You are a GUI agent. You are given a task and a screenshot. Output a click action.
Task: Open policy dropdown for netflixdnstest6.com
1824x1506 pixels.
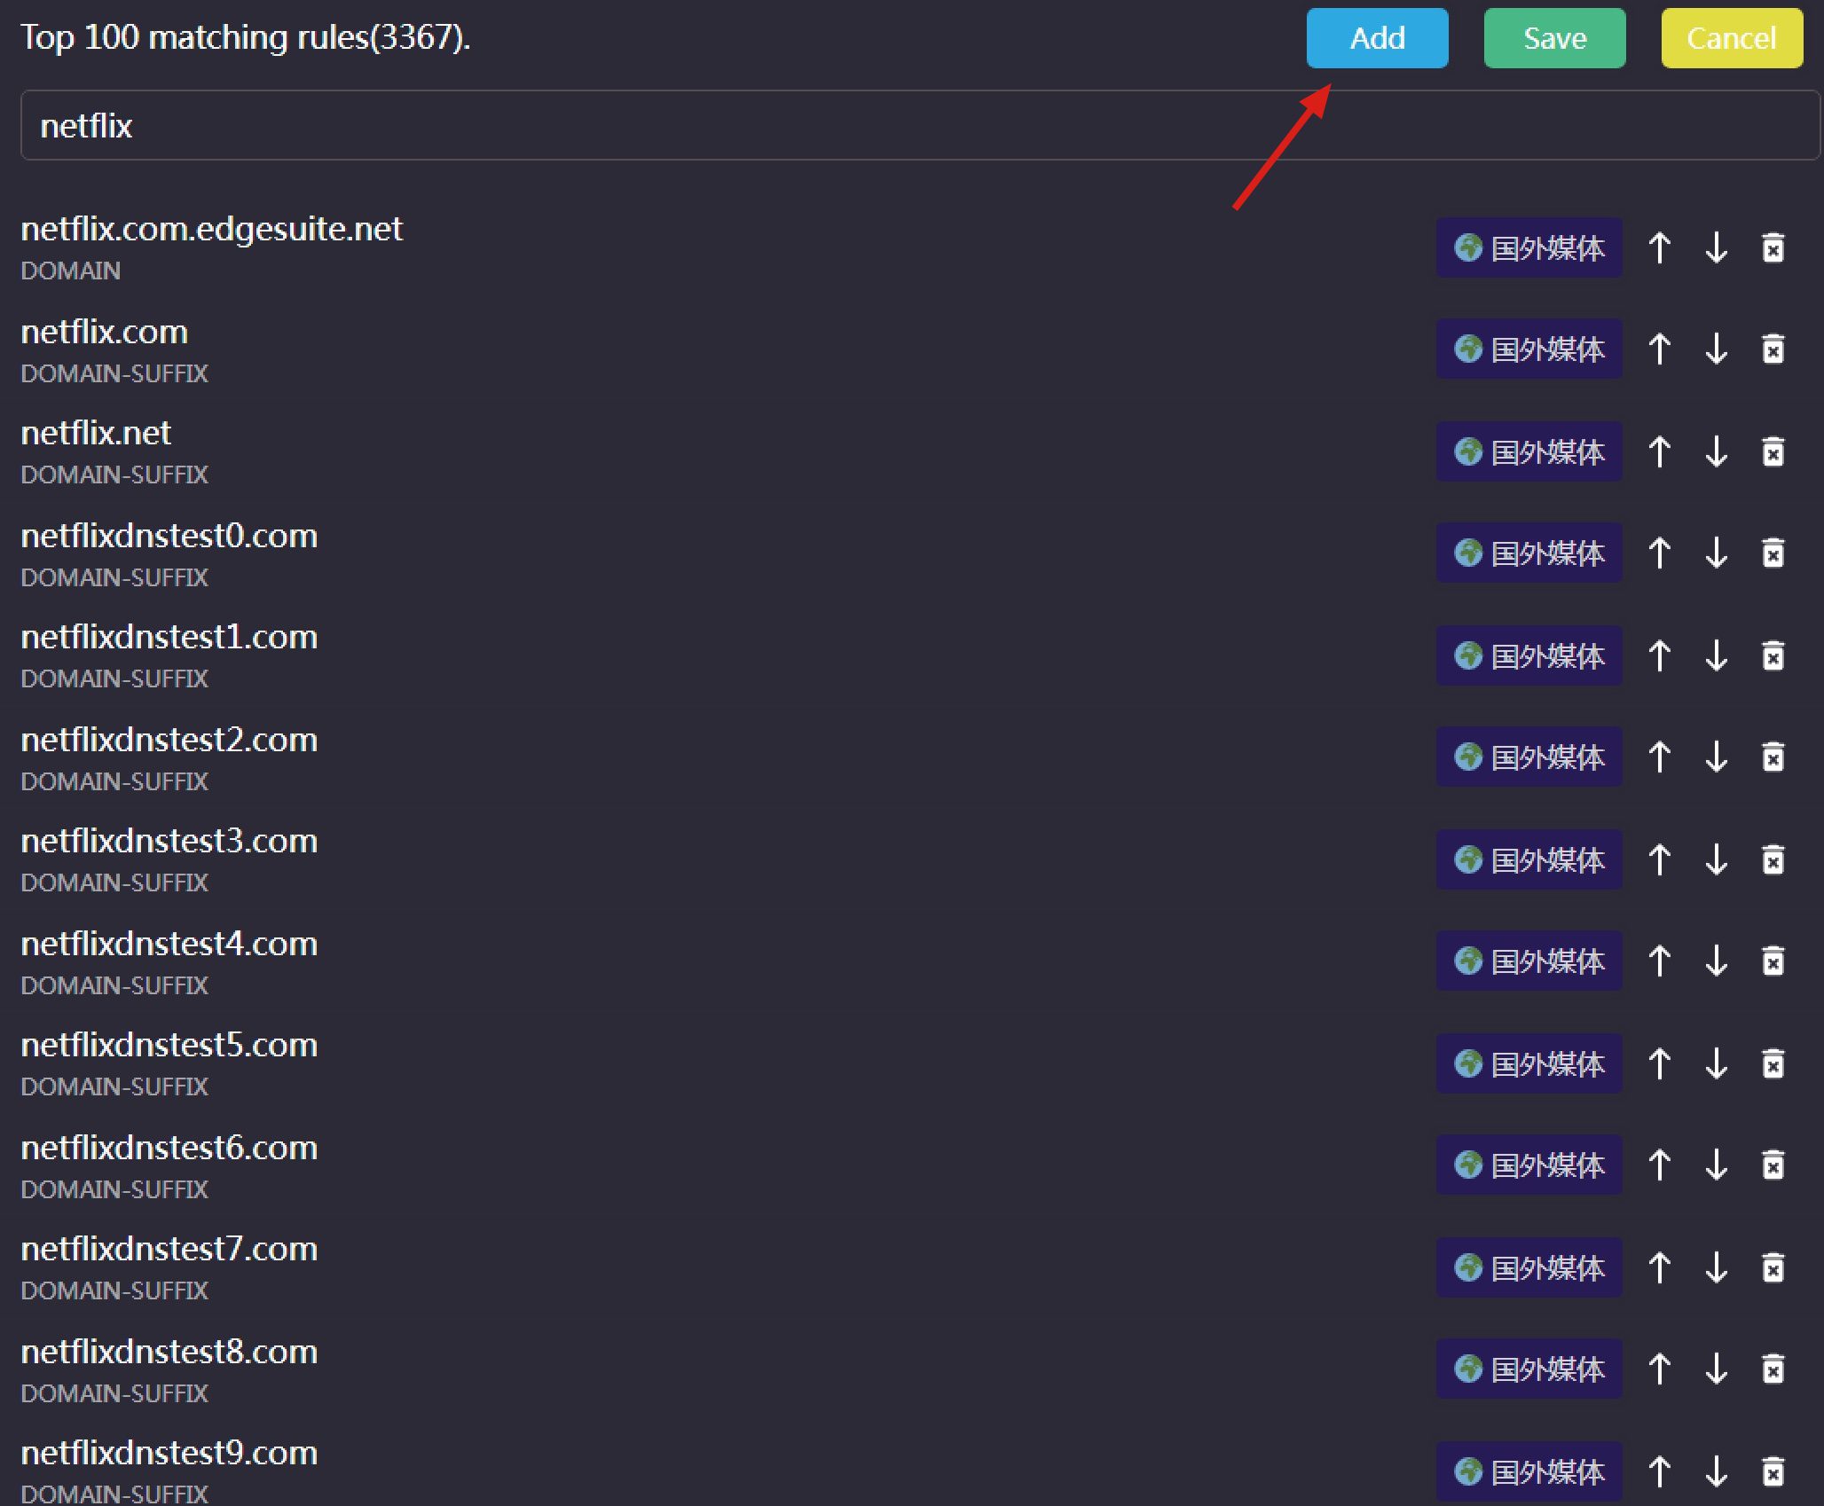pyautogui.click(x=1529, y=1165)
